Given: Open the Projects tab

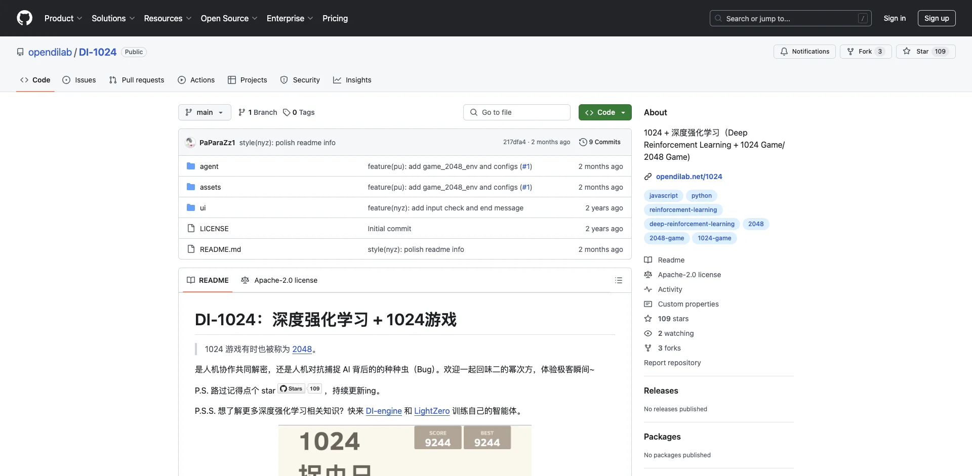Looking at the screenshot, I should [248, 80].
